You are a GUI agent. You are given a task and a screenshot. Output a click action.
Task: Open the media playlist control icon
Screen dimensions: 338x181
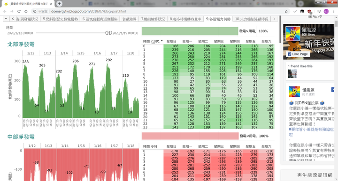319,11
